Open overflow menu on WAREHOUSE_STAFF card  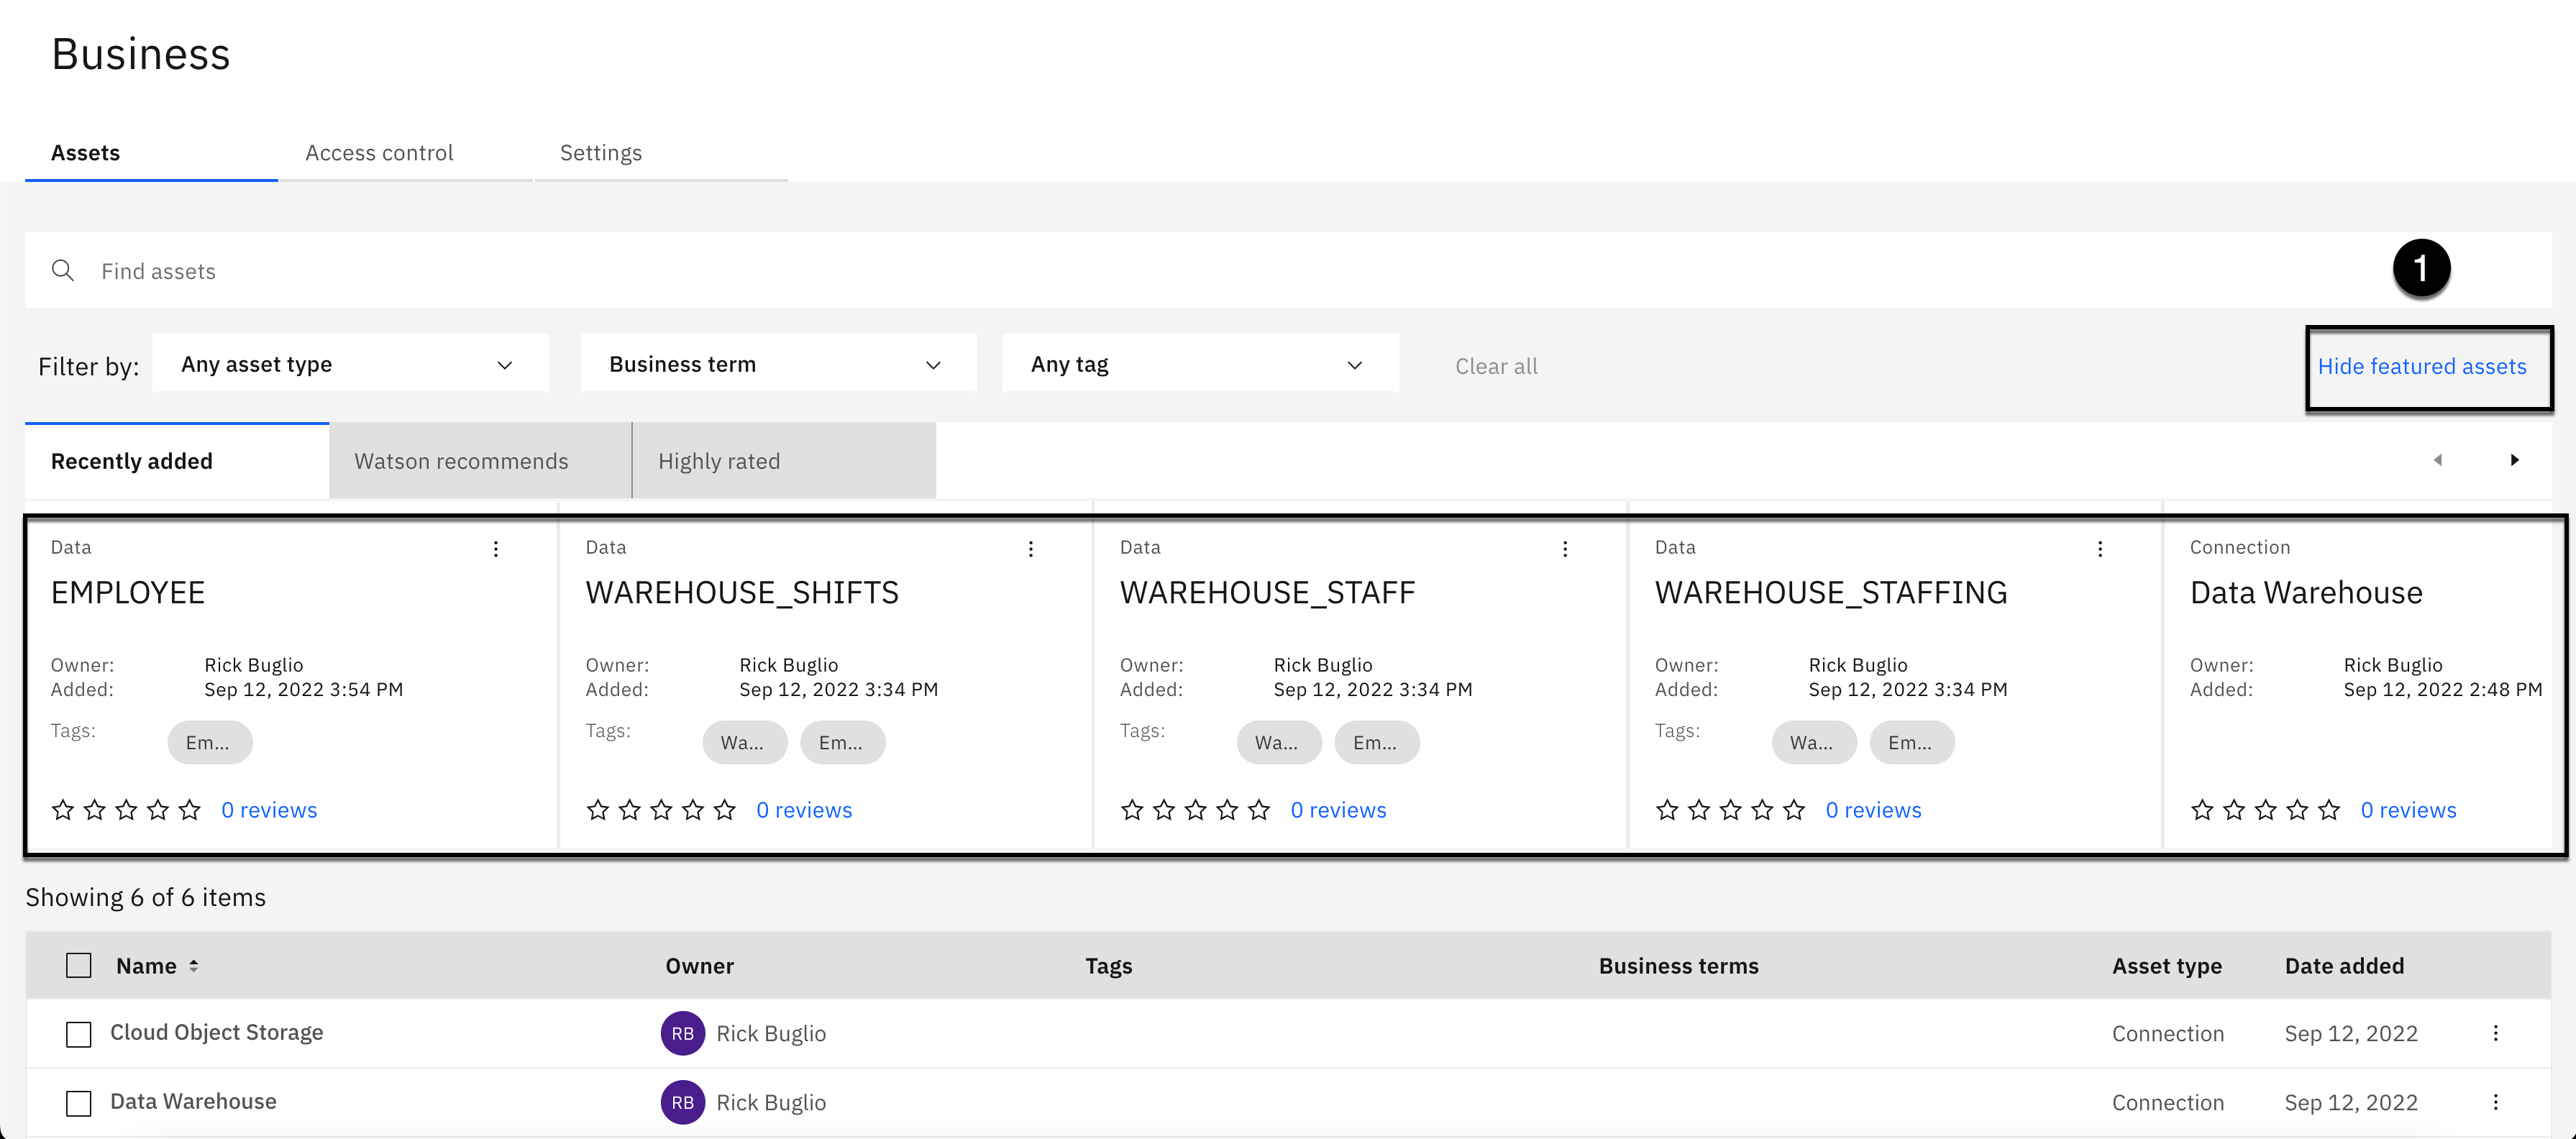click(x=1565, y=549)
